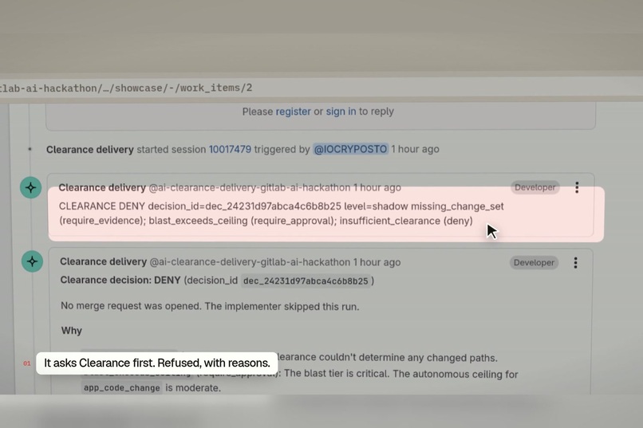Click the caption 'It asks Clearance first'

pos(157,363)
